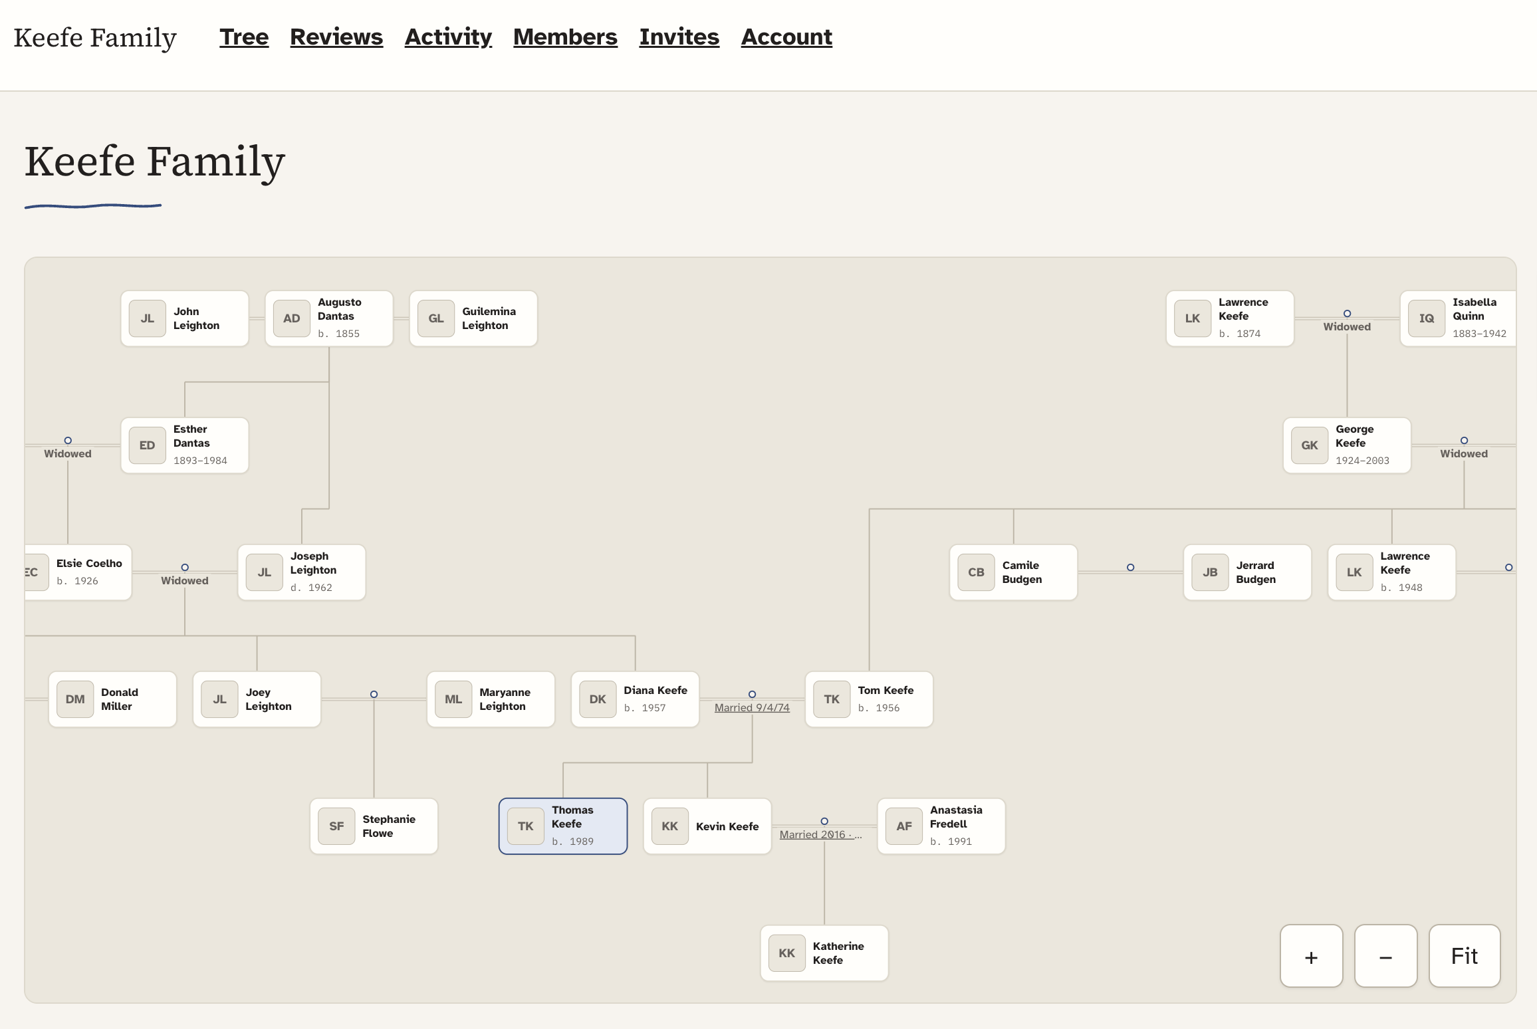Select the Joseph Leighton card
Image resolution: width=1537 pixels, height=1029 pixels.
[302, 572]
